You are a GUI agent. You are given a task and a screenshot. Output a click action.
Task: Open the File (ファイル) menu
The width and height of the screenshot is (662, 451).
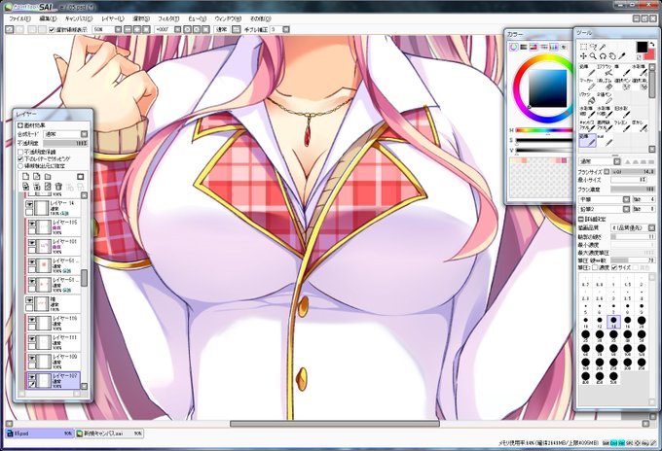point(19,18)
